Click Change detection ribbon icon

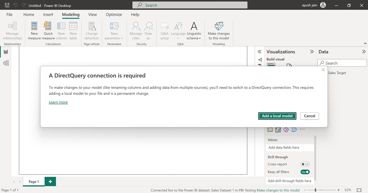click(91, 31)
